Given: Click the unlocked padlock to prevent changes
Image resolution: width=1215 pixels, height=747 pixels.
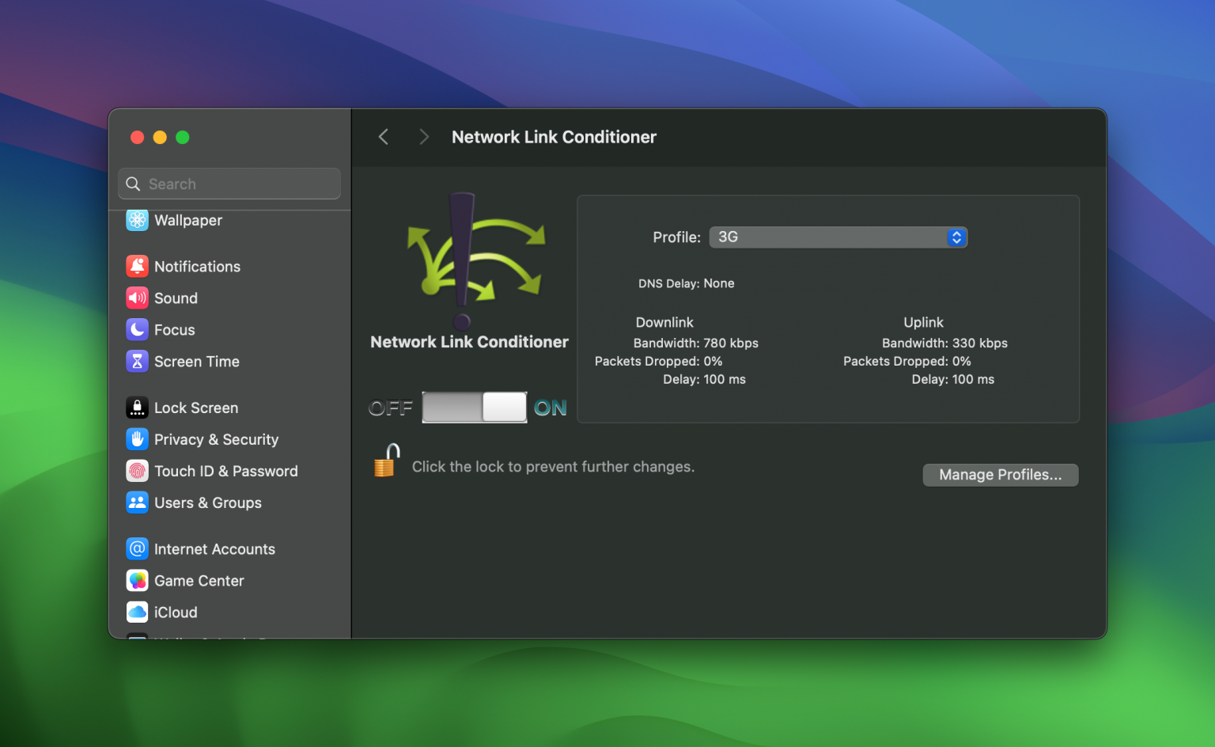Looking at the screenshot, I should [x=386, y=461].
